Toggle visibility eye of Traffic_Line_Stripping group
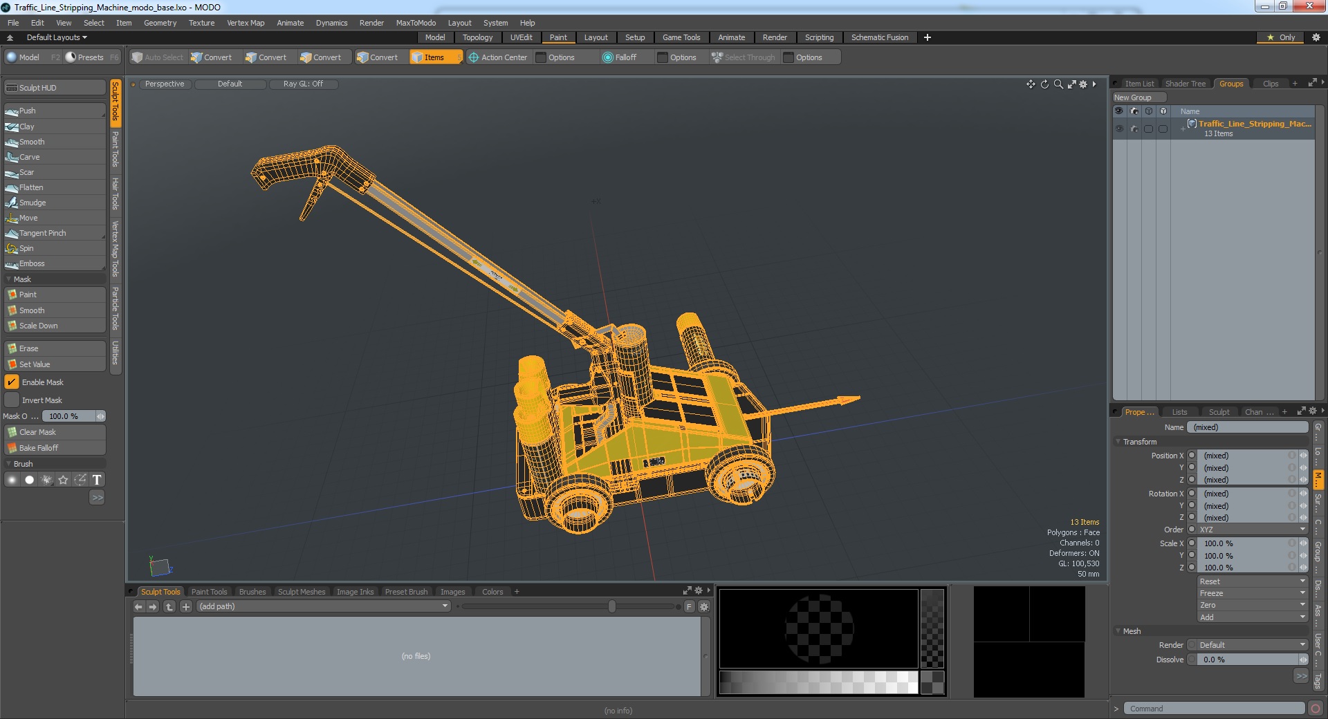1328x719 pixels. [x=1119, y=129]
